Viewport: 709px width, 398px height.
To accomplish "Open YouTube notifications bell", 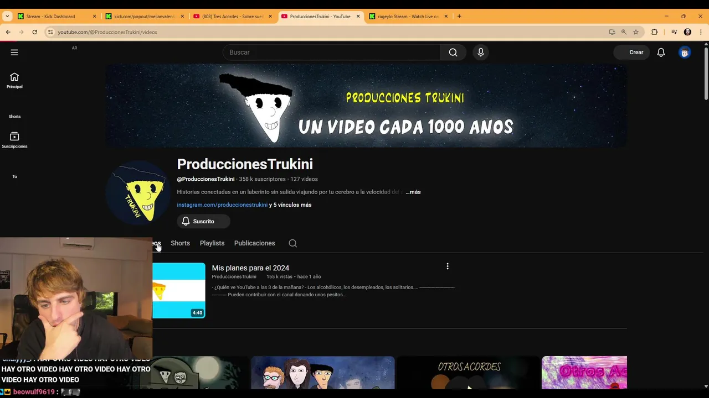I will (661, 52).
